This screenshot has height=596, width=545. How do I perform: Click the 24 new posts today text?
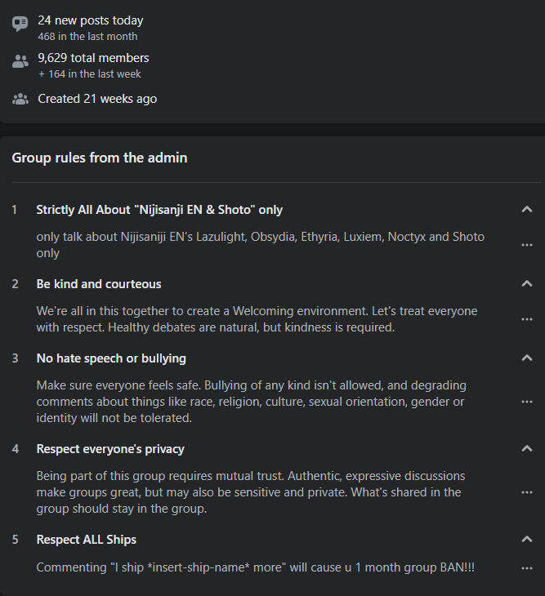[x=90, y=20]
